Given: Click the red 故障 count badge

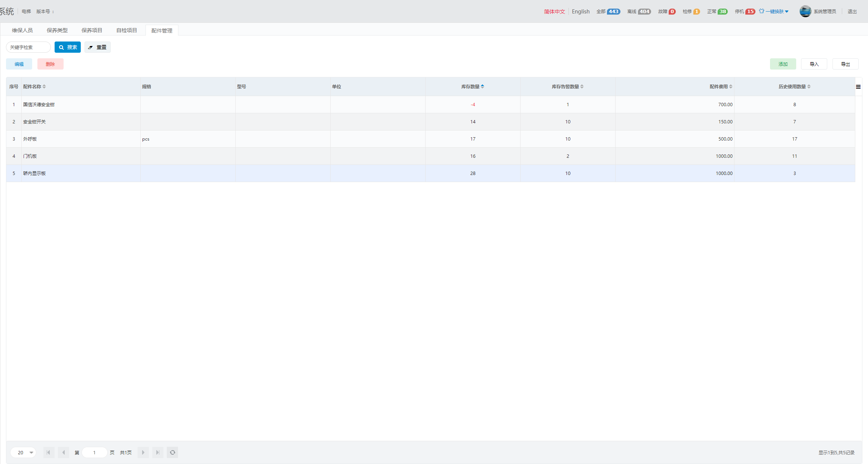Looking at the screenshot, I should click(x=672, y=11).
